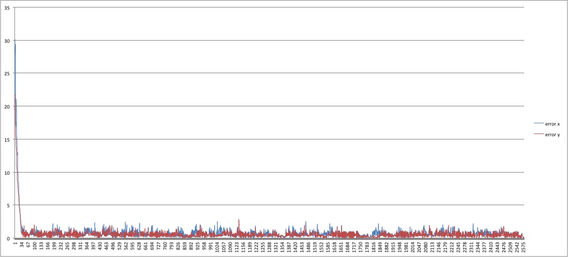
Task: Click the x-axis label 2575
Action: tap(524, 246)
